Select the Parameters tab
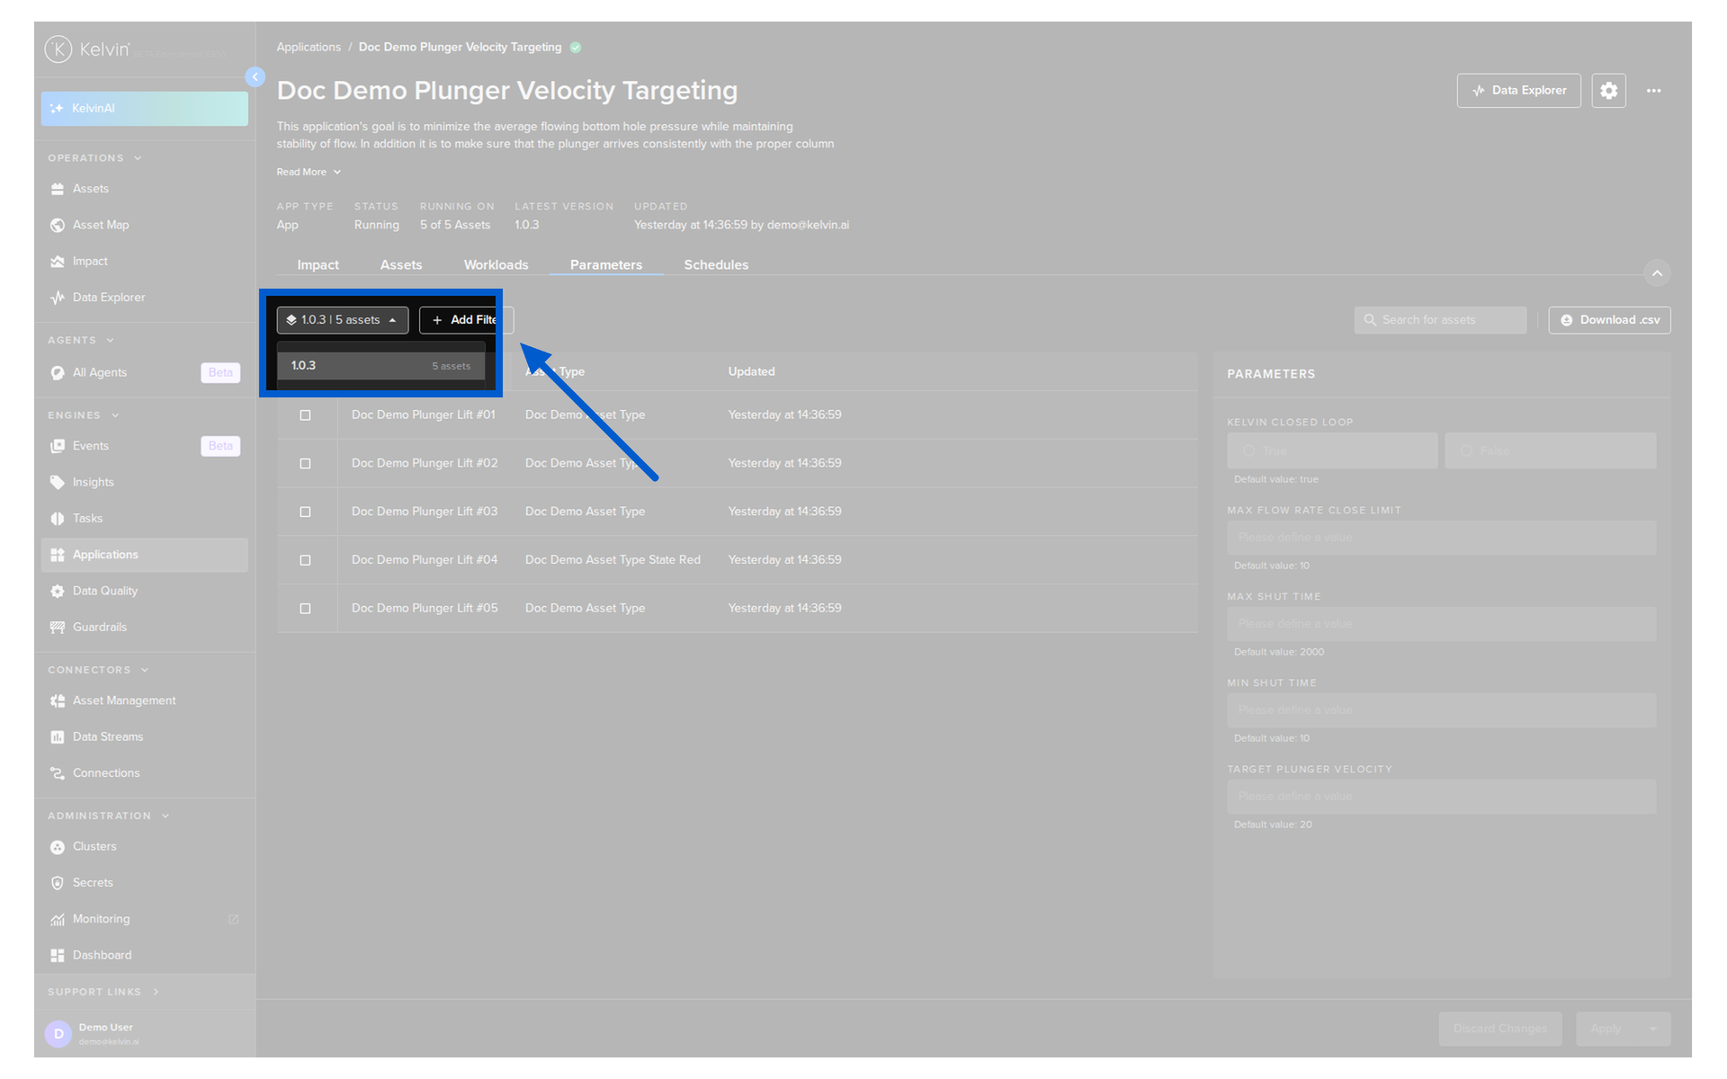The image size is (1727, 1079). [x=606, y=265]
